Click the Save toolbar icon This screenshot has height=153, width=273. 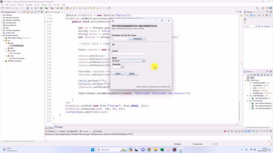(x=13, y=8)
